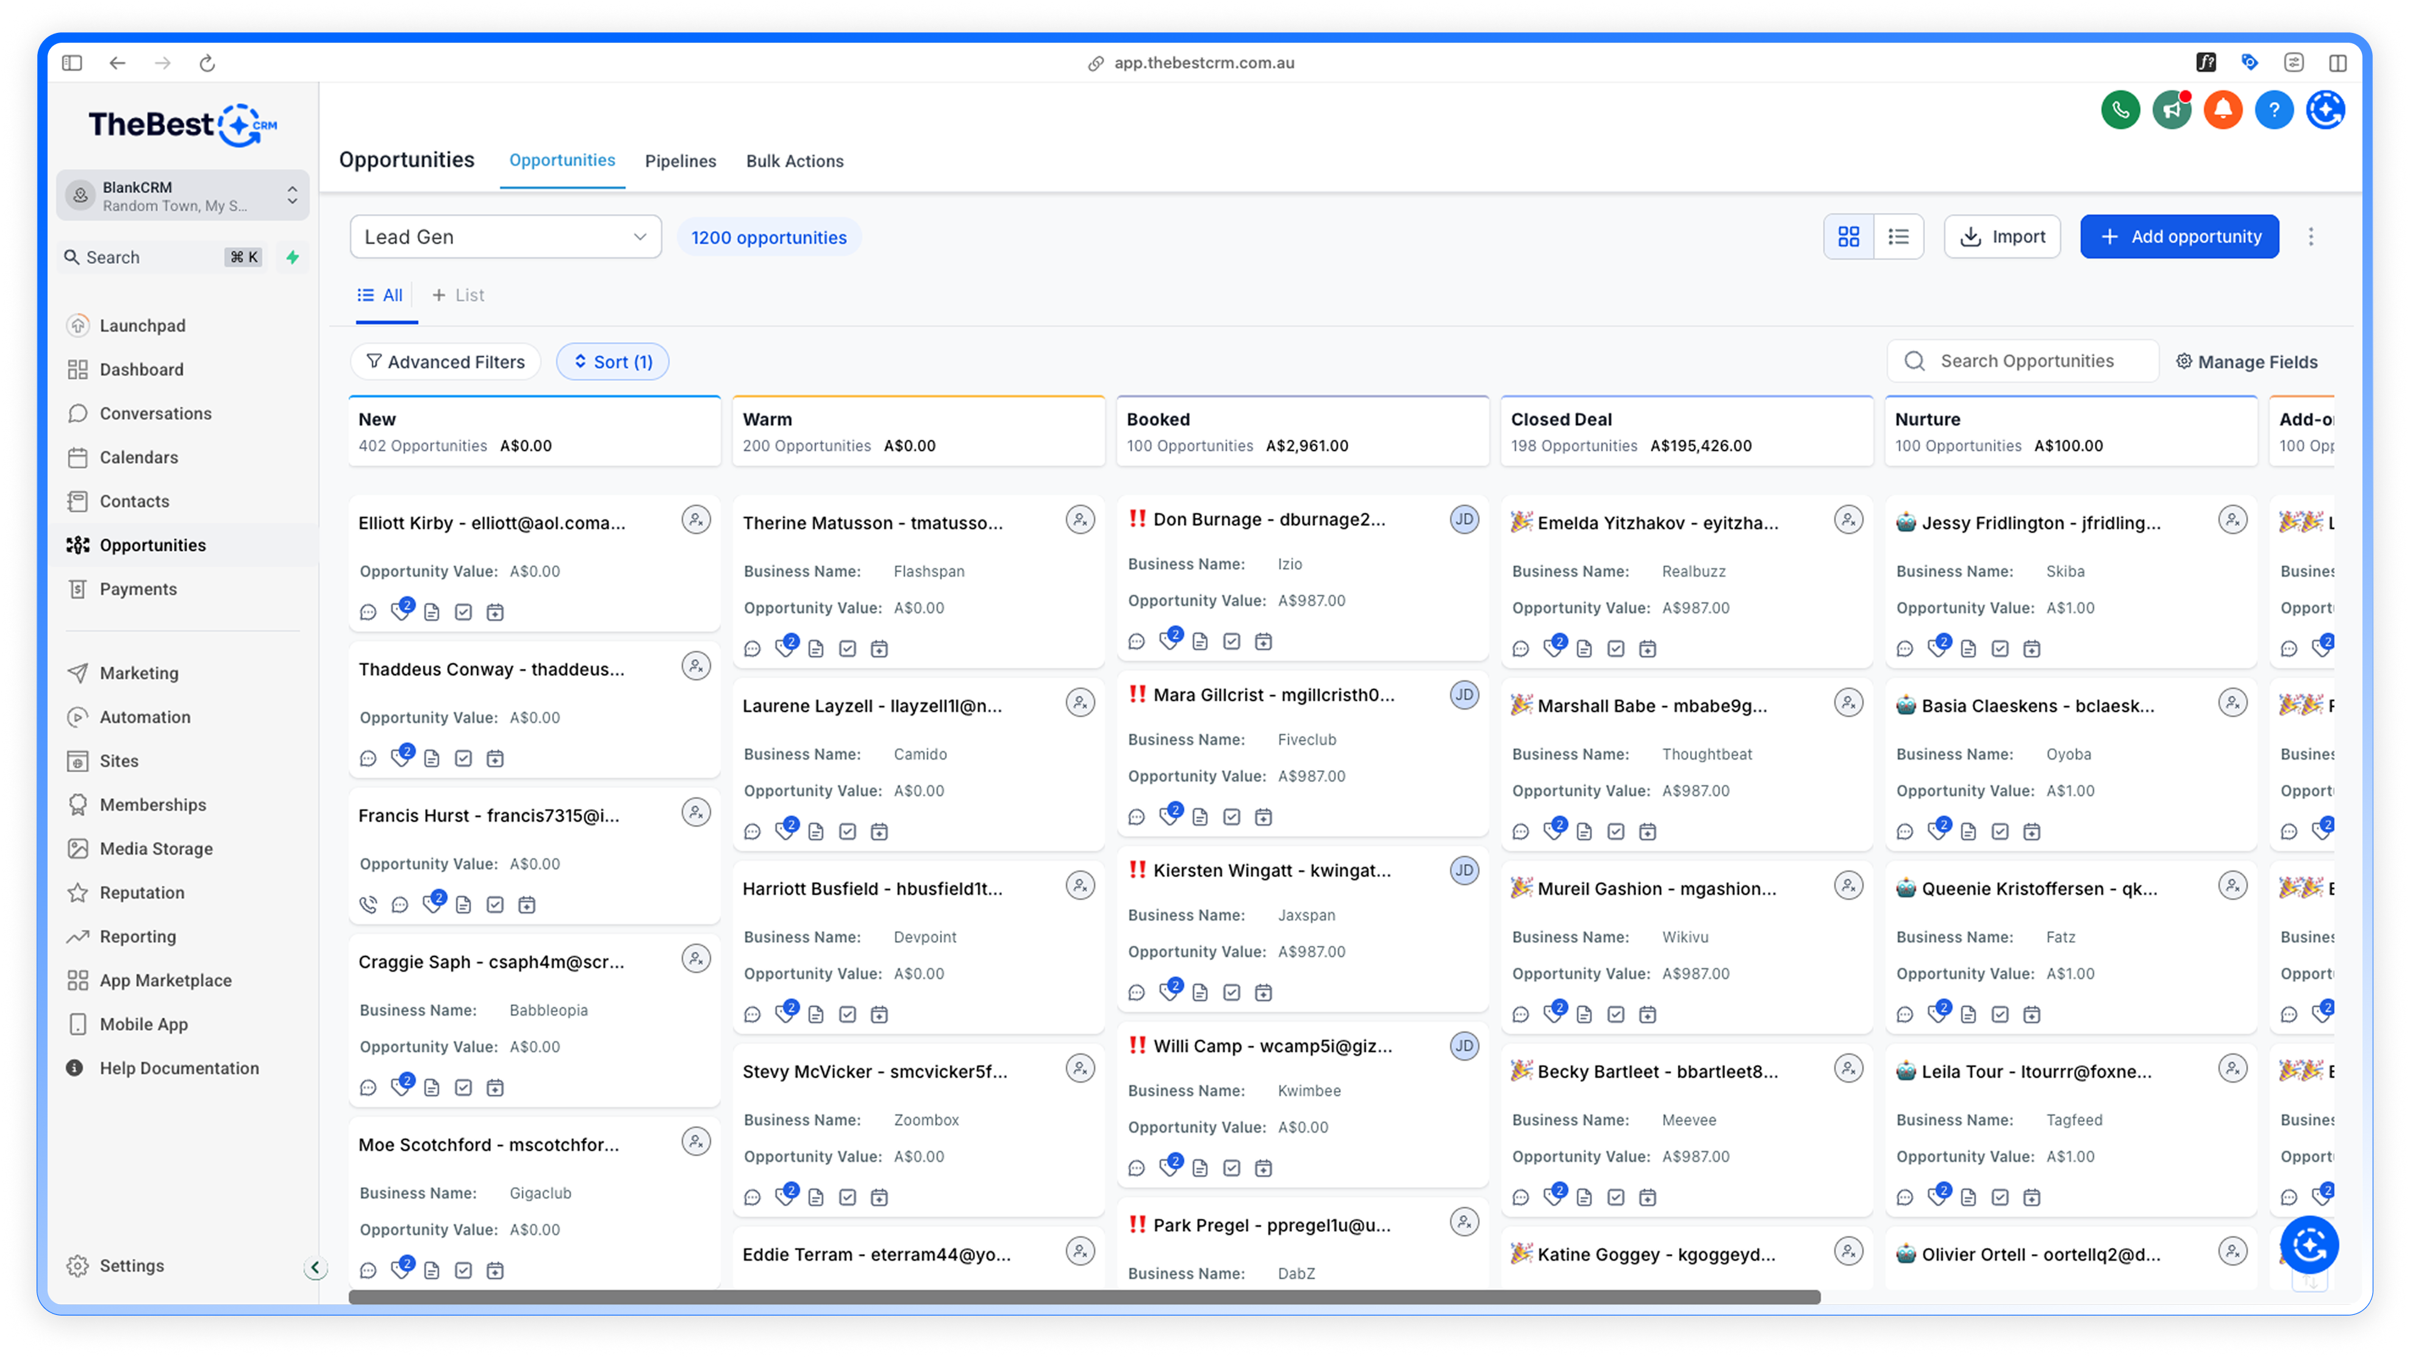Viewport: 2410px width, 1357px height.
Task: Click the Import button
Action: [2002, 237]
